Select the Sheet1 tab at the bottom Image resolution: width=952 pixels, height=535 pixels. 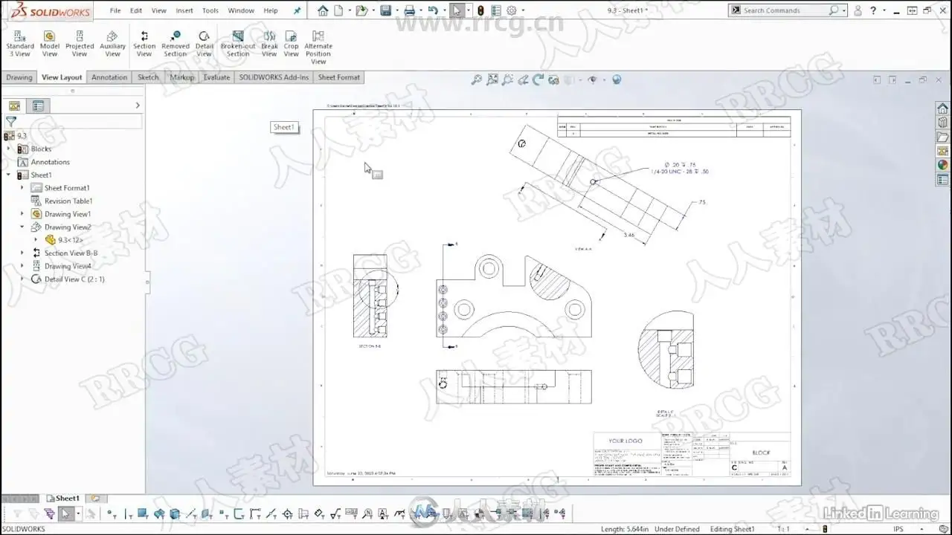pyautogui.click(x=63, y=499)
